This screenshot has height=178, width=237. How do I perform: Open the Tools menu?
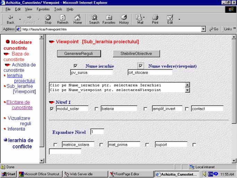coord(58,9)
